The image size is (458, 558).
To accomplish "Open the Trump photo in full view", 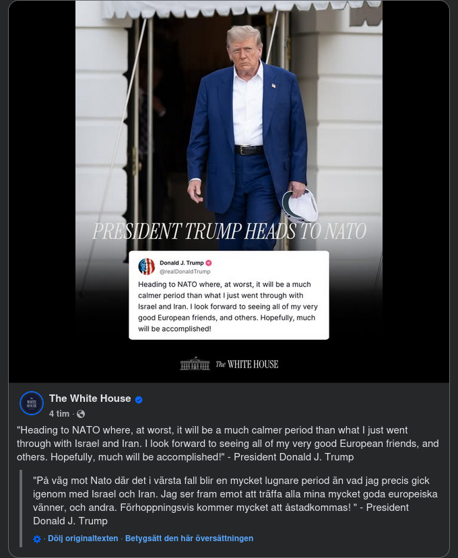I will [x=229, y=191].
